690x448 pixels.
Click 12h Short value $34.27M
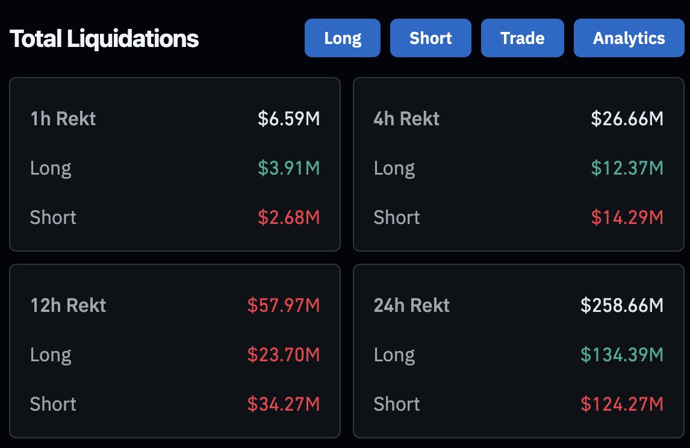[284, 404]
